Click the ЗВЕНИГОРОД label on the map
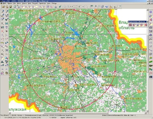 (x=41, y=58)
